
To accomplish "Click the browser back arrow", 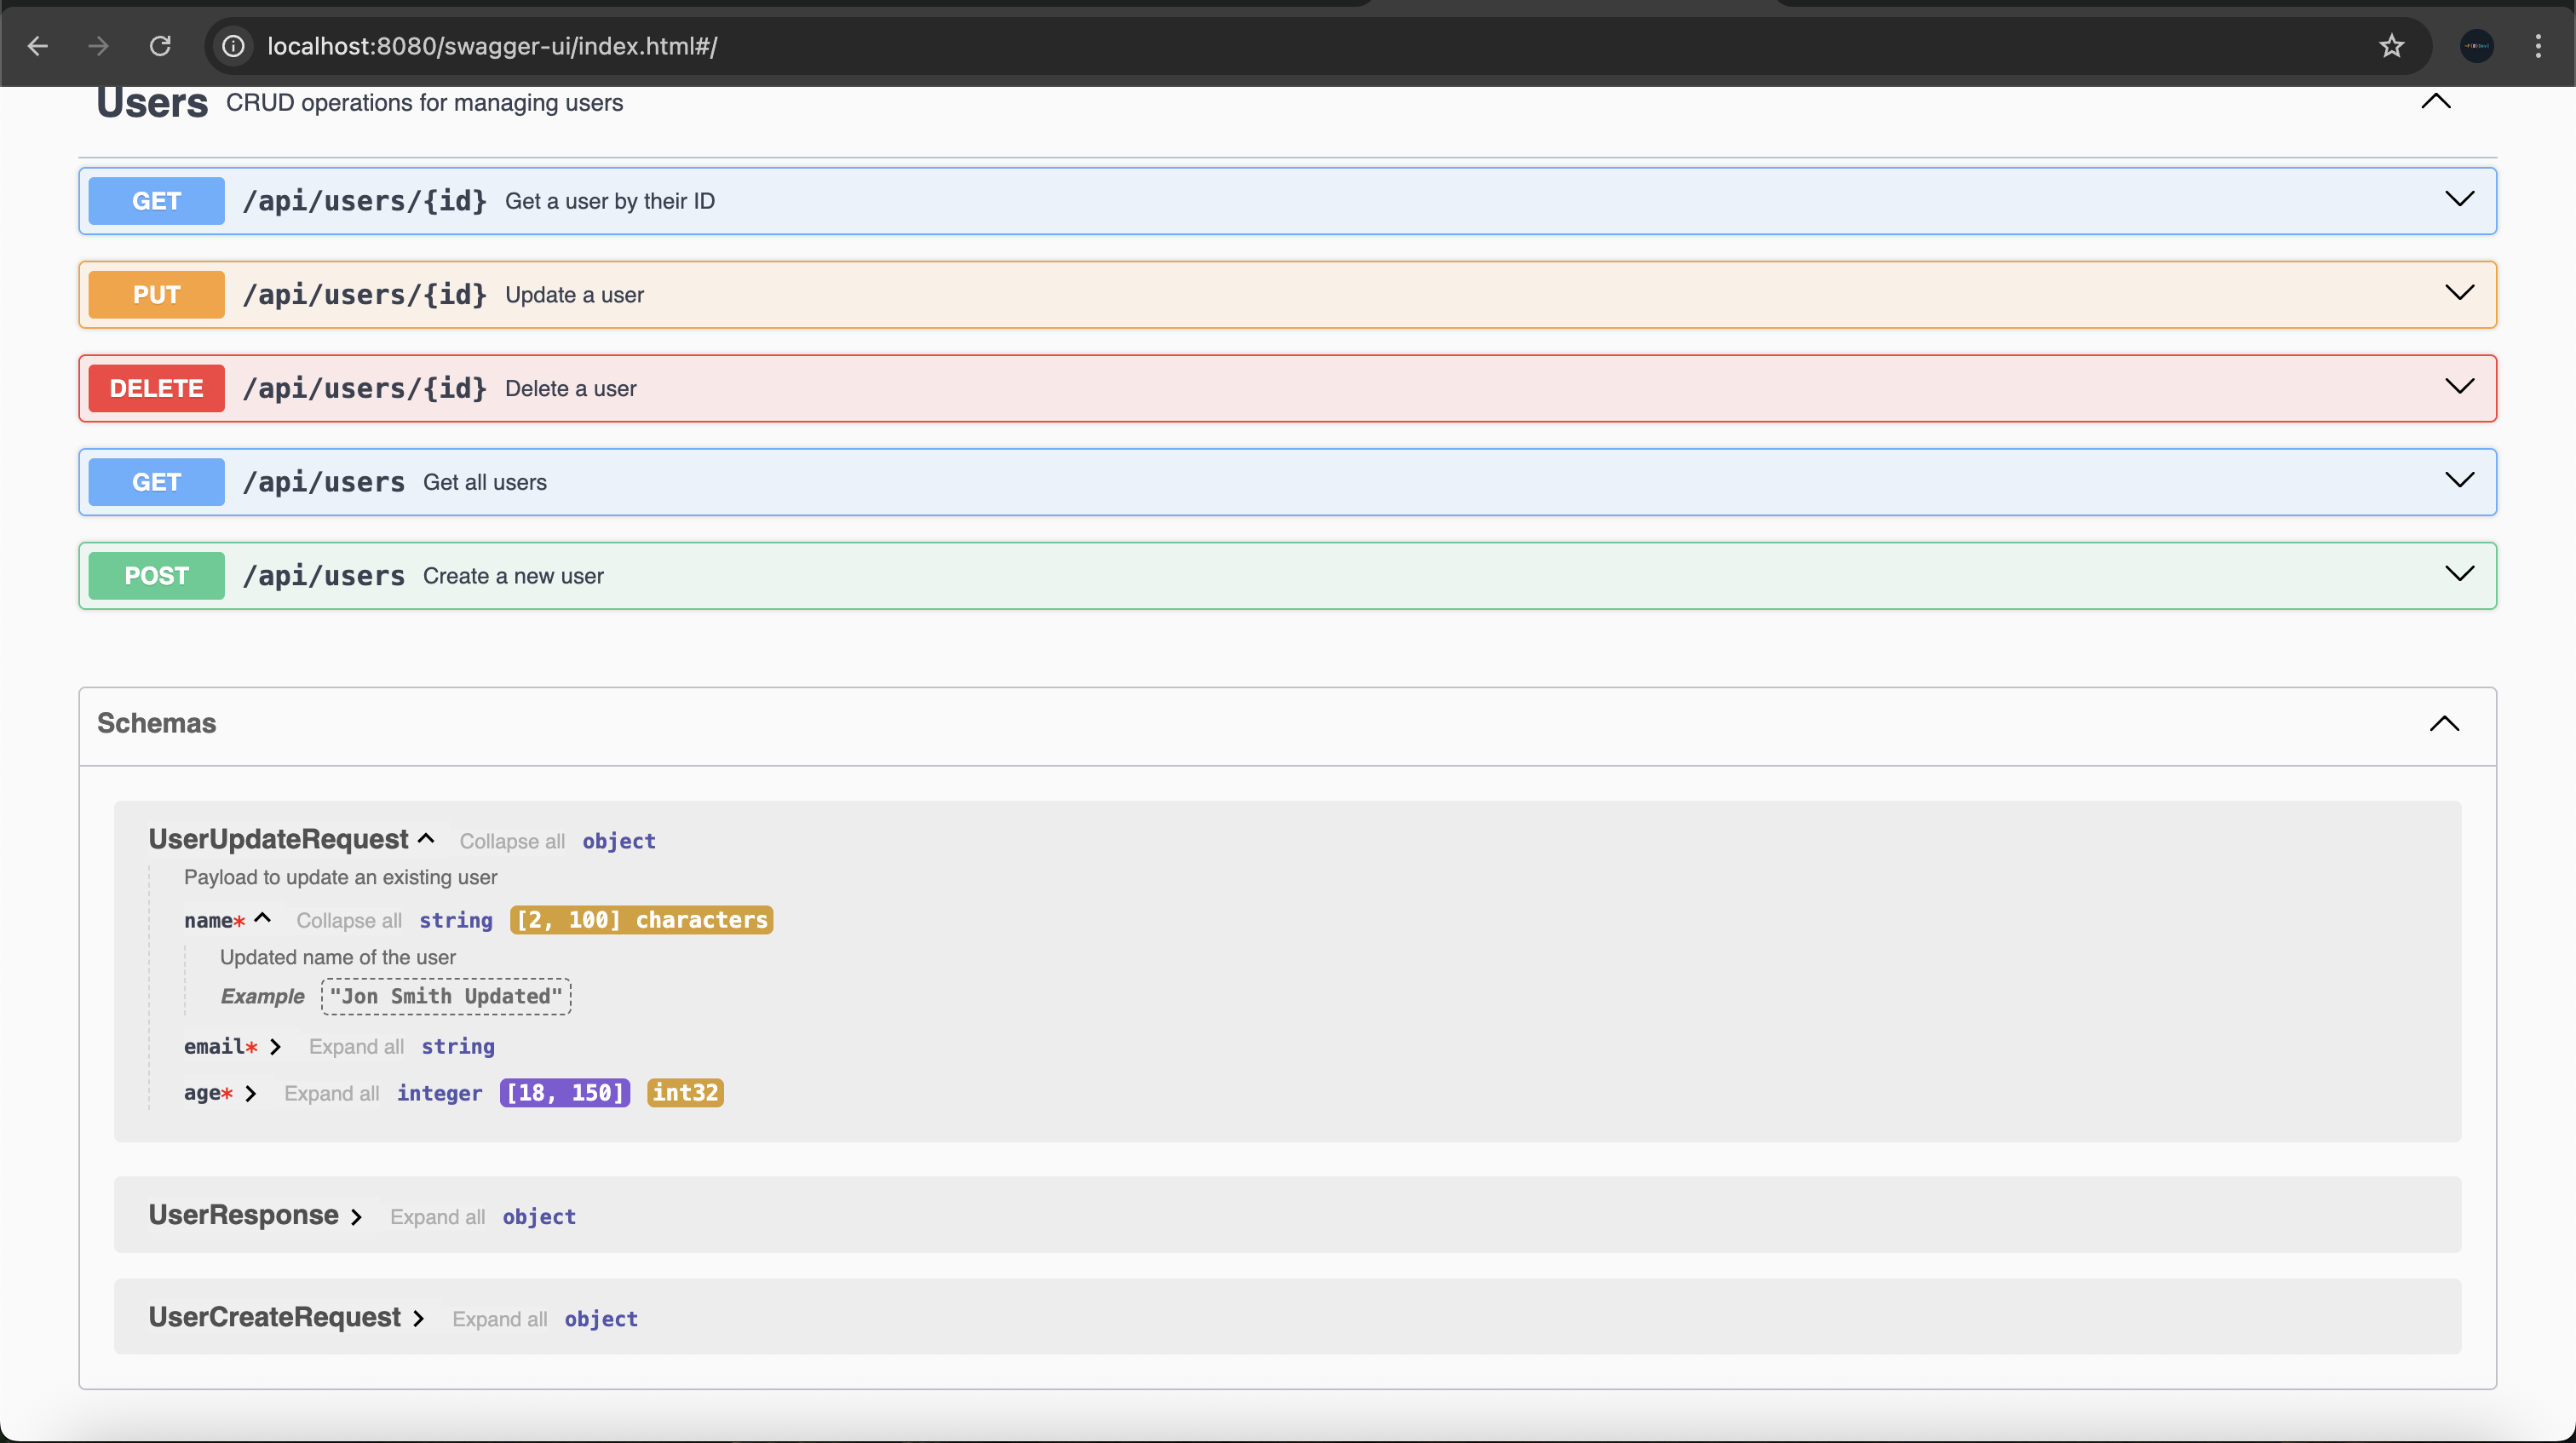I will pos(38,46).
